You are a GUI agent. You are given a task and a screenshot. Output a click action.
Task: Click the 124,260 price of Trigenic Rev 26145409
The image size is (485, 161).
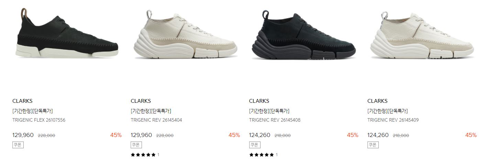[x=378, y=135]
